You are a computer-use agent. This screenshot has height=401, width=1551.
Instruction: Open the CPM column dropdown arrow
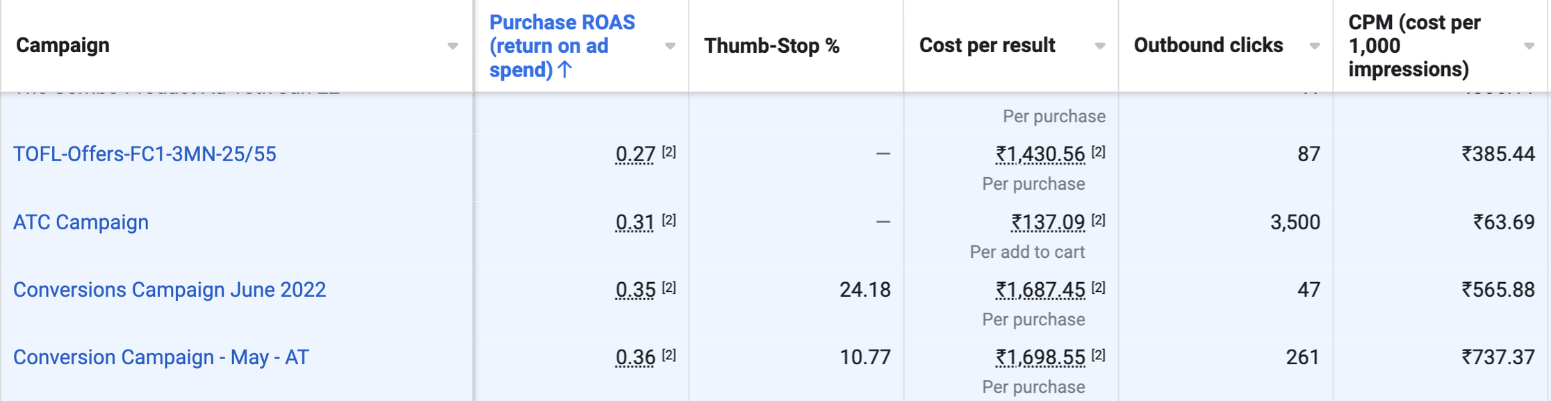[x=1529, y=47]
